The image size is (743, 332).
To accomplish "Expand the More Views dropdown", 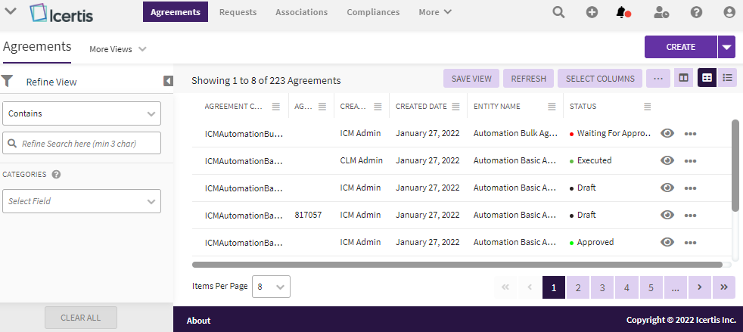I will [117, 49].
